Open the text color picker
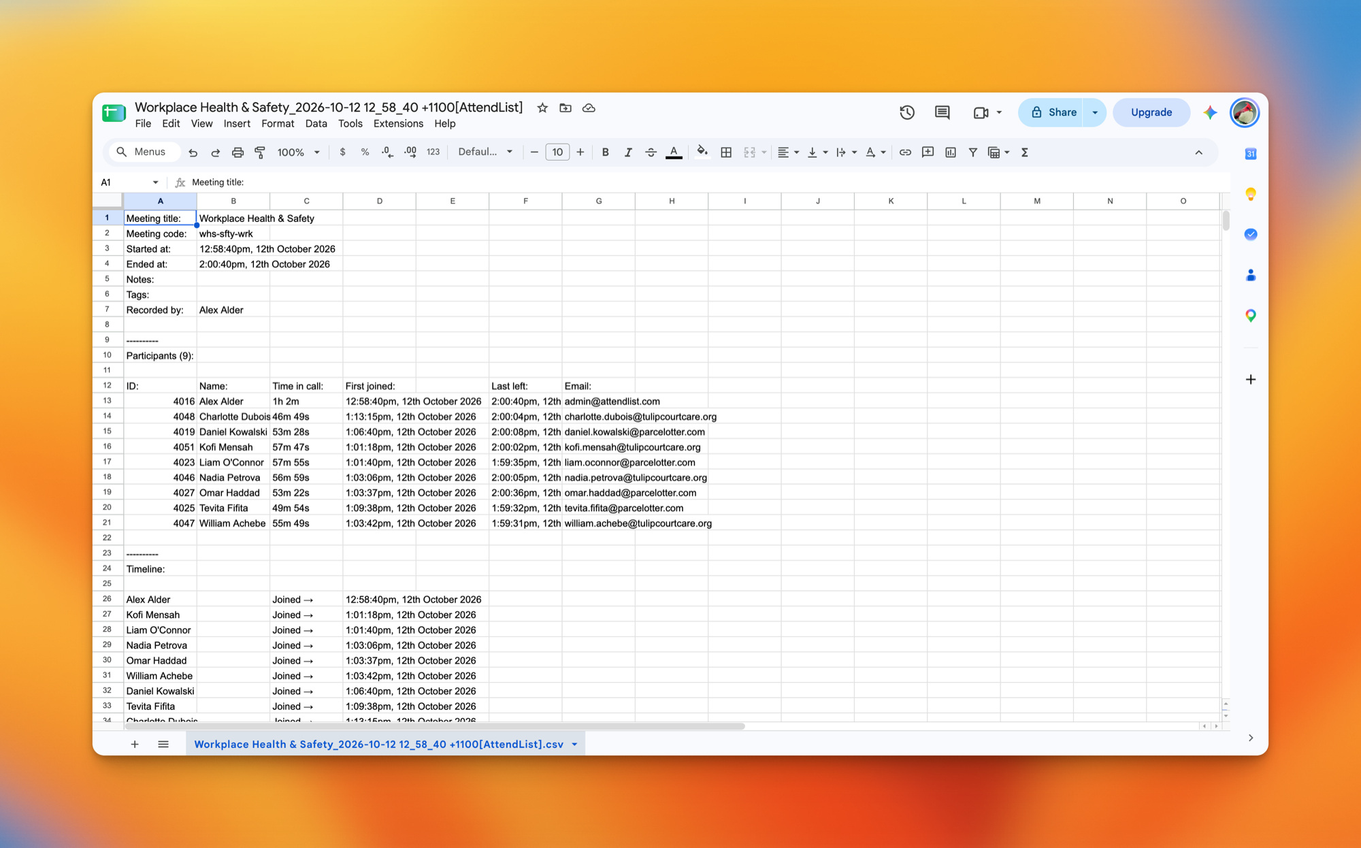The image size is (1361, 848). (674, 152)
